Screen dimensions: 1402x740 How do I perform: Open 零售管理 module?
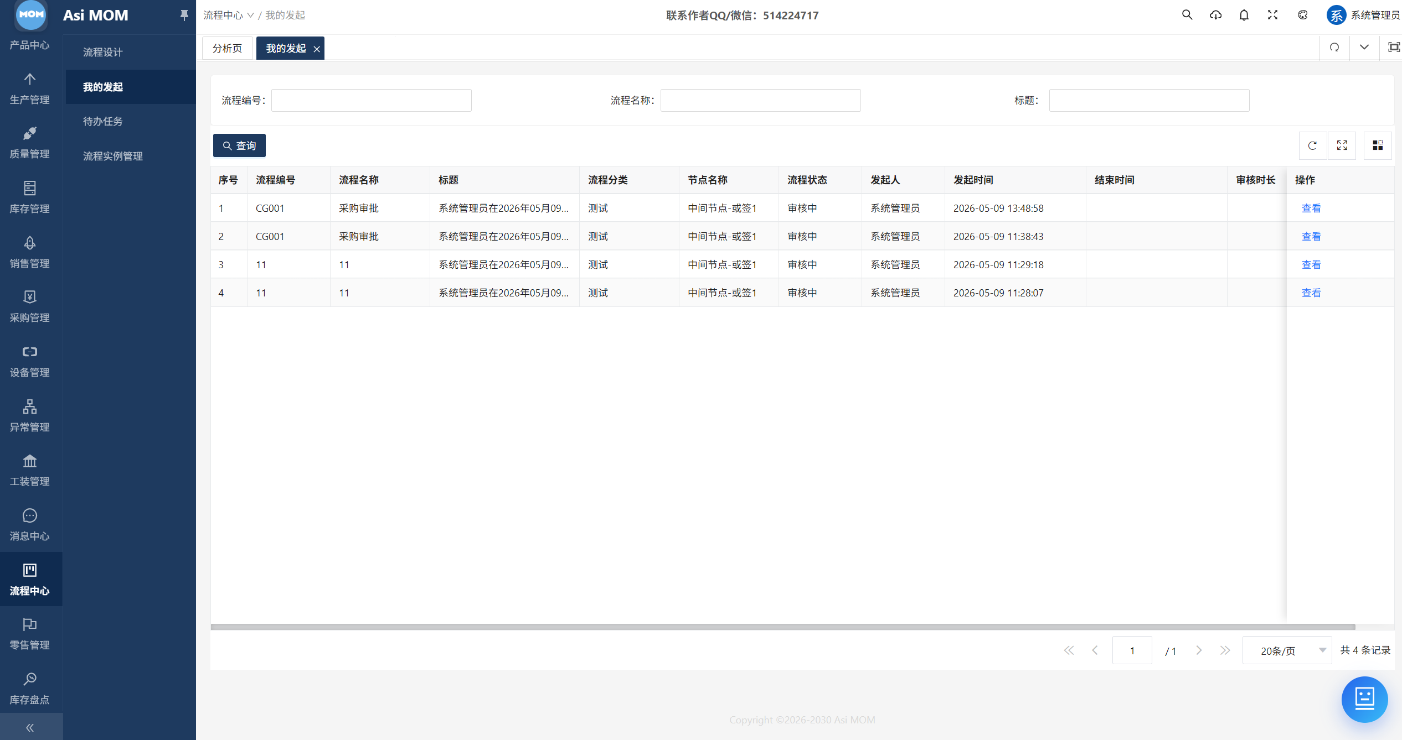(x=30, y=634)
